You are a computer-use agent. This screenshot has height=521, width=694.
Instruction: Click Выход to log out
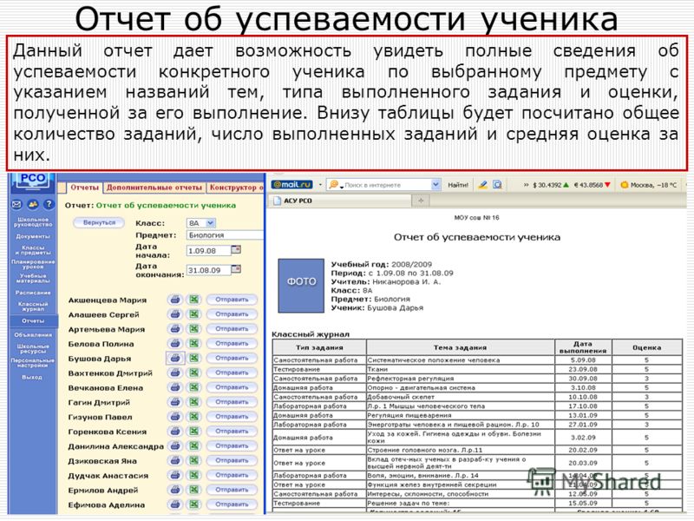32,377
